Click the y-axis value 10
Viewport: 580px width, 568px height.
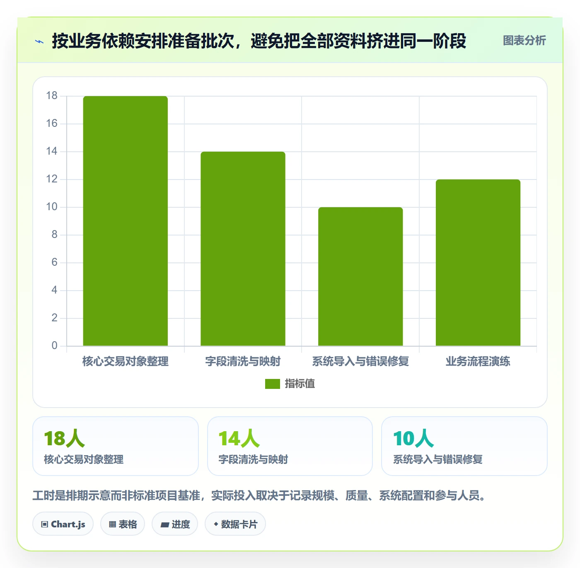(x=52, y=207)
